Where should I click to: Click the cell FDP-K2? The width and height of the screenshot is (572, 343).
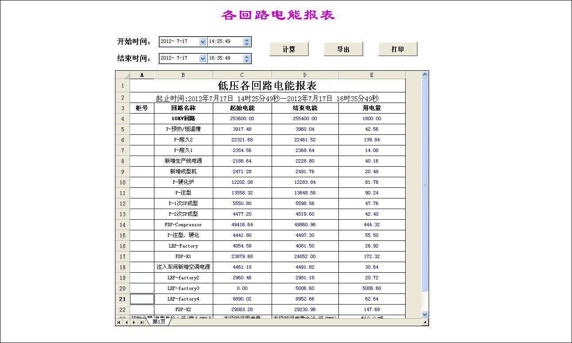point(184,309)
